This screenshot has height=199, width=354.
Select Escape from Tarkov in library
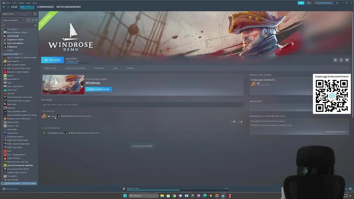15,40
